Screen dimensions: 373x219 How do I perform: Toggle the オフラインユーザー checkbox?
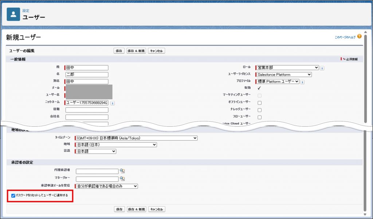[x=259, y=103]
